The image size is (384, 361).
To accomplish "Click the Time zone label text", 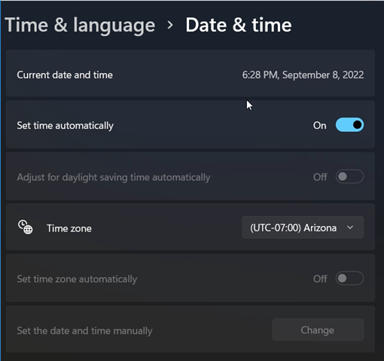I will coord(69,228).
